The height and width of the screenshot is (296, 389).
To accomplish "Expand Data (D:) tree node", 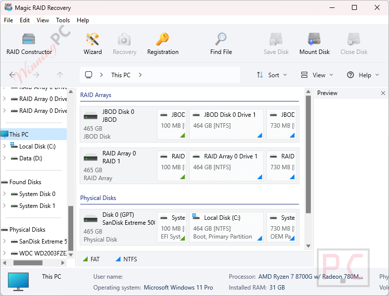I will [4, 158].
